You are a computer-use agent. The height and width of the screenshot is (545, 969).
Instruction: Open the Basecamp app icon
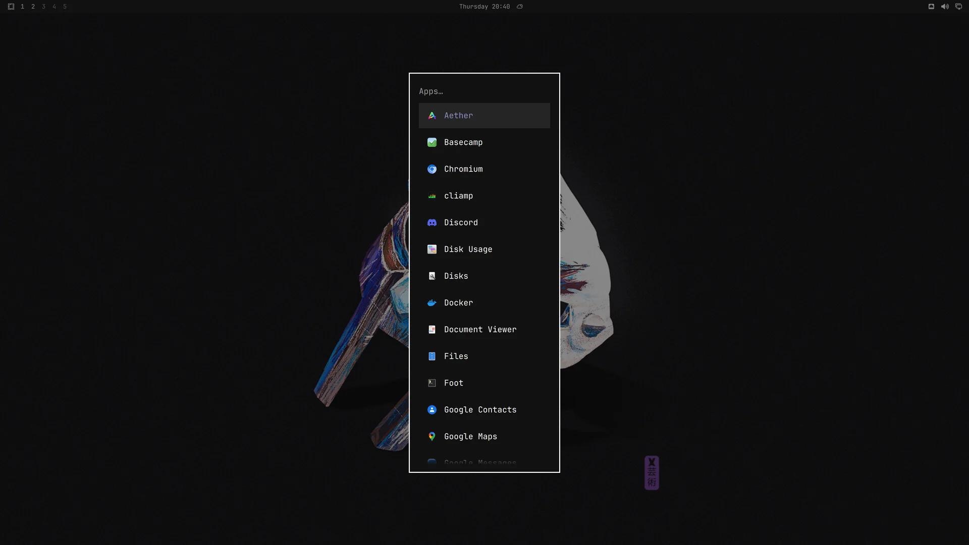tap(432, 142)
